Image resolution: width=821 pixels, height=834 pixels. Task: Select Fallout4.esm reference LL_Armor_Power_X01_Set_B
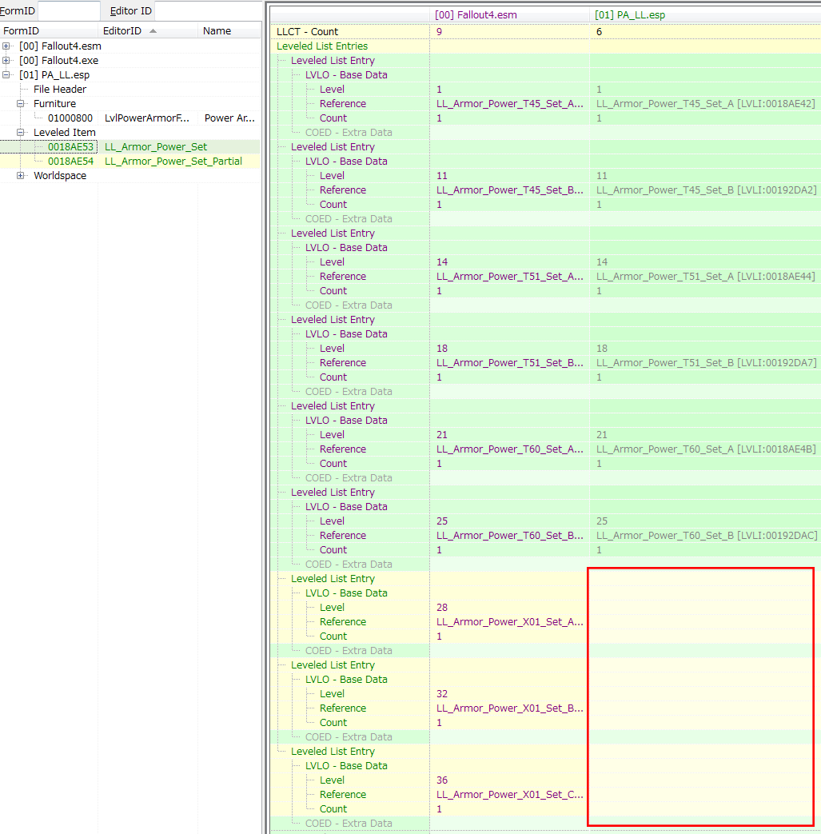tap(509, 708)
